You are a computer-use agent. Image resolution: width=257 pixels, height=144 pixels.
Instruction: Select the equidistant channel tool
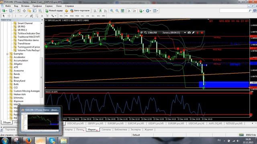click(31, 16)
